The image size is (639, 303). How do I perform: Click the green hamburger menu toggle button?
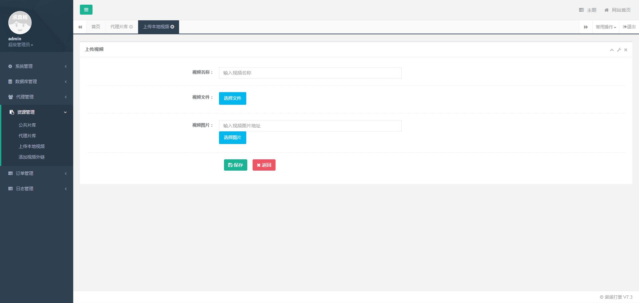tap(86, 10)
